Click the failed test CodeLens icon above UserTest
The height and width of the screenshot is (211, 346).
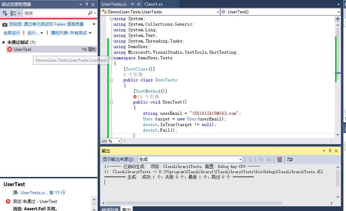(135, 97)
